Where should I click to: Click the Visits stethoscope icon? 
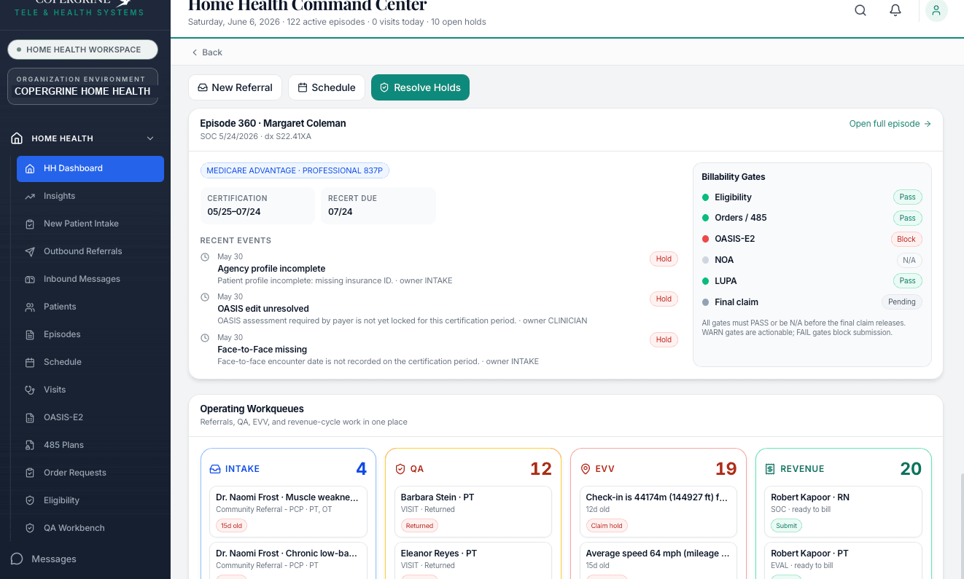coord(30,390)
